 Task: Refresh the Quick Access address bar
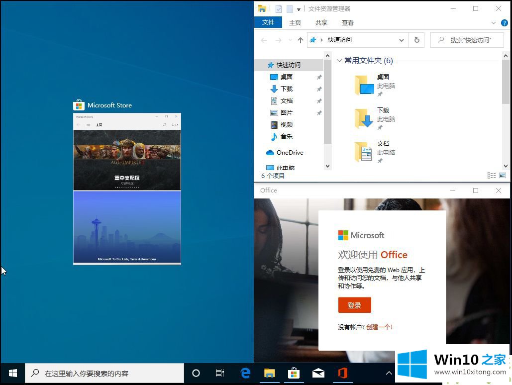[x=416, y=40]
